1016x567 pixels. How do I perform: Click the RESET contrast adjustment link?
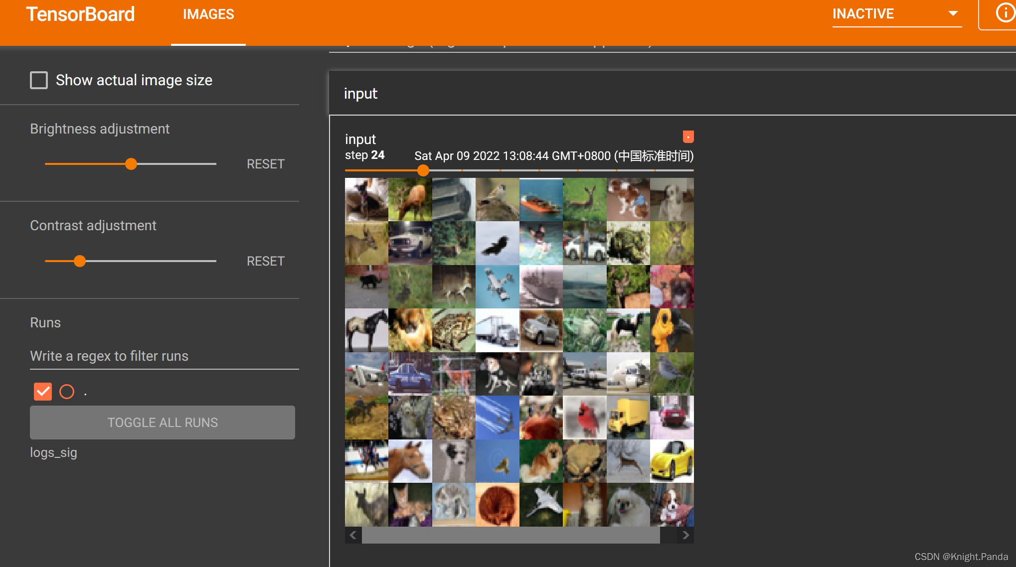pyautogui.click(x=266, y=261)
